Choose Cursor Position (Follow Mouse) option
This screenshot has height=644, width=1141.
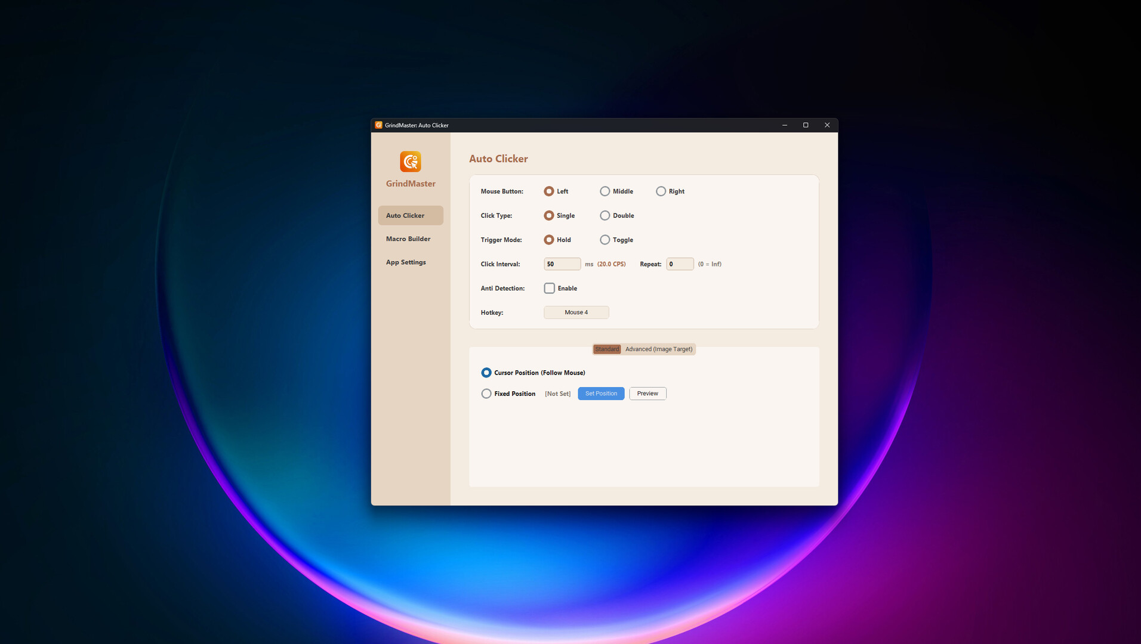486,373
